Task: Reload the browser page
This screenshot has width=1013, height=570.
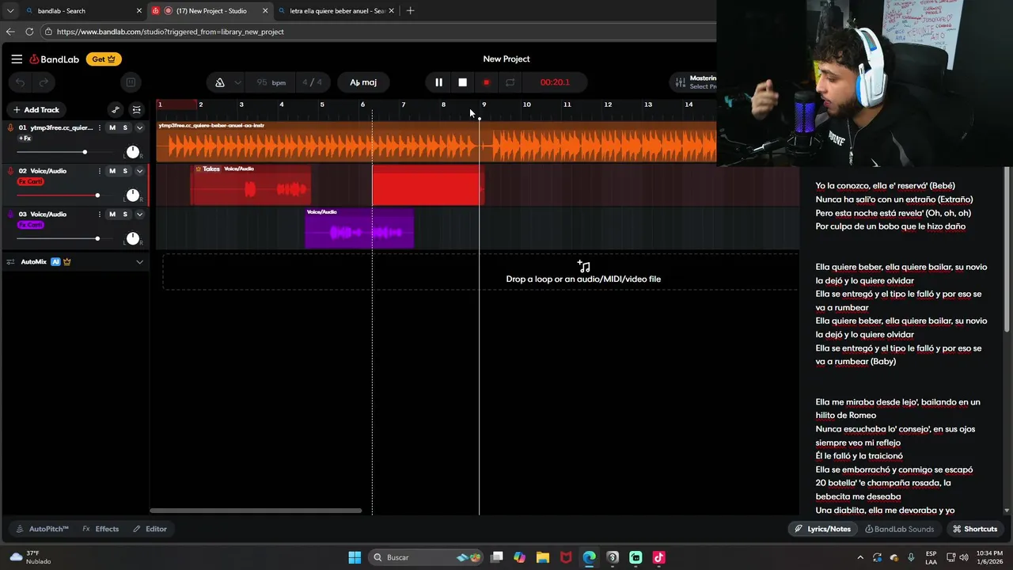Action: 29,32
